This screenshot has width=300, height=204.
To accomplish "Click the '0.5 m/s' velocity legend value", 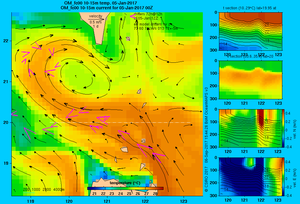I will (x=96, y=22).
